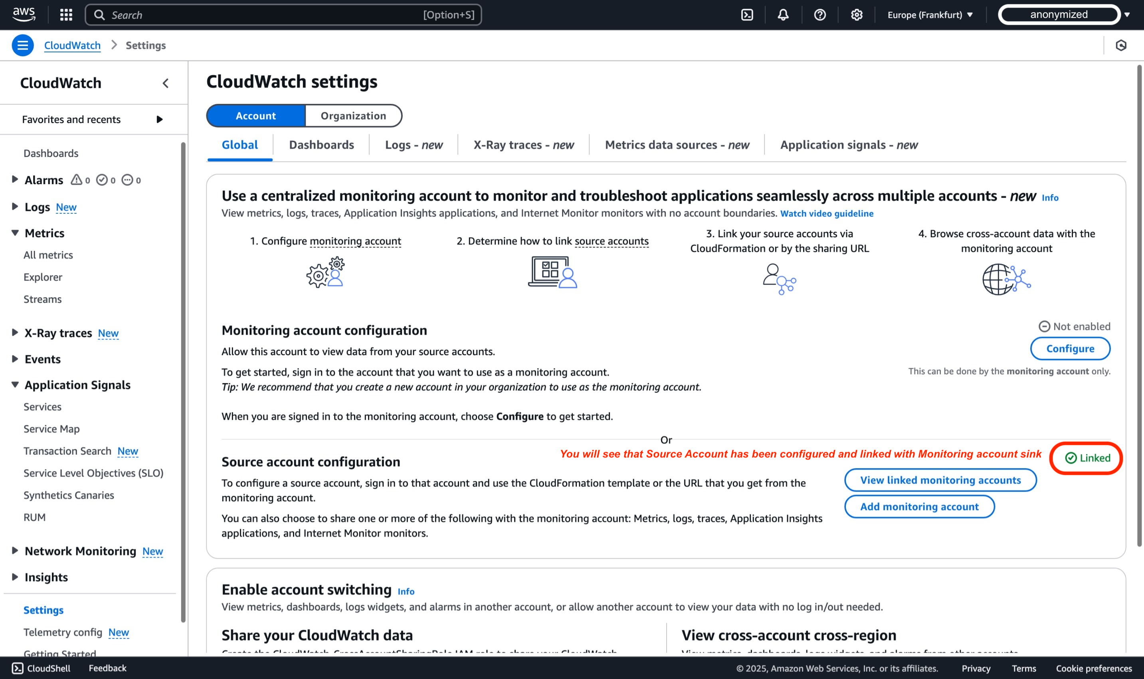Screen dimensions: 1144x679
Task: Click the CloudWatch breadcrumb link
Action: coord(72,45)
